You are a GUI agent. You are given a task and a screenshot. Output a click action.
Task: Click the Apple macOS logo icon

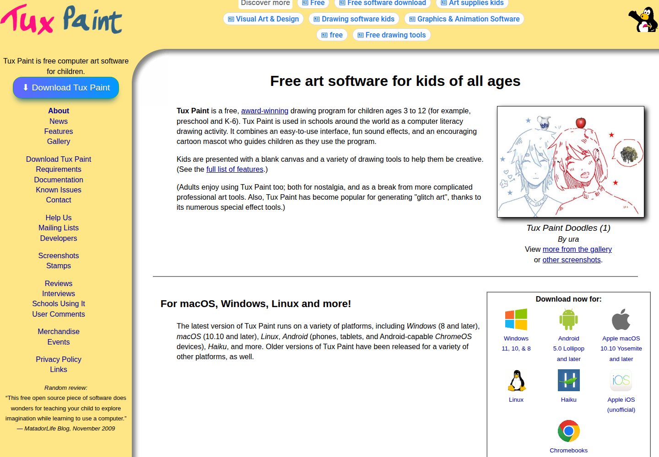621,319
